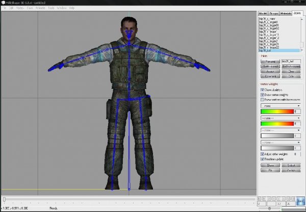
Task: Click Assign button in Joints group
Action: [270, 72]
